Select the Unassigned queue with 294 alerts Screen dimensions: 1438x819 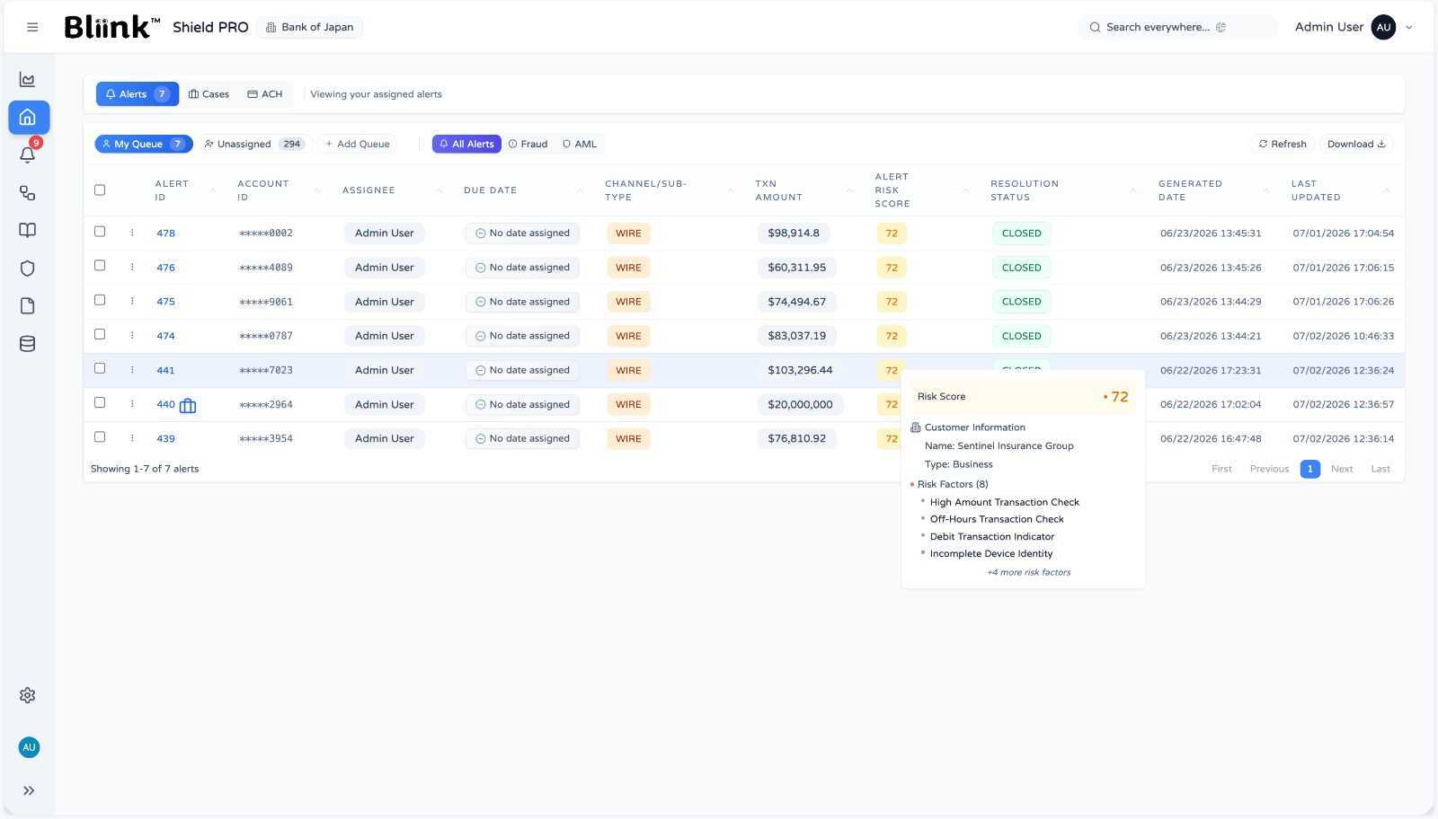[x=254, y=144]
